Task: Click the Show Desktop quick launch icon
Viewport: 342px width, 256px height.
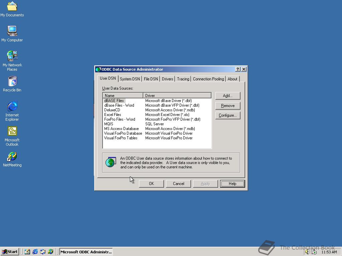Action: 27,252
